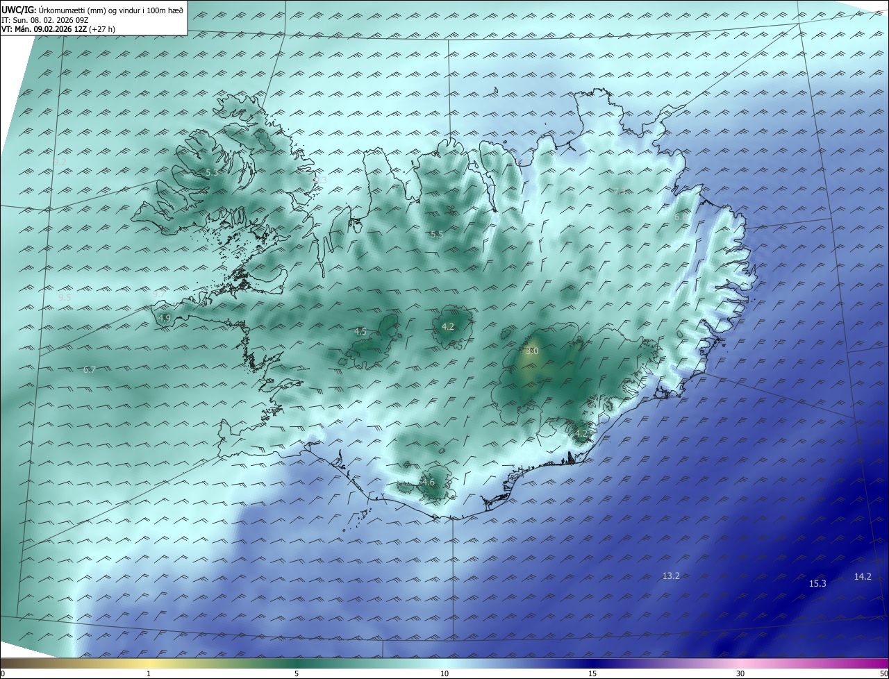Click the 15 tick on the color scale
This screenshot has width=889, height=679.
coord(592,673)
